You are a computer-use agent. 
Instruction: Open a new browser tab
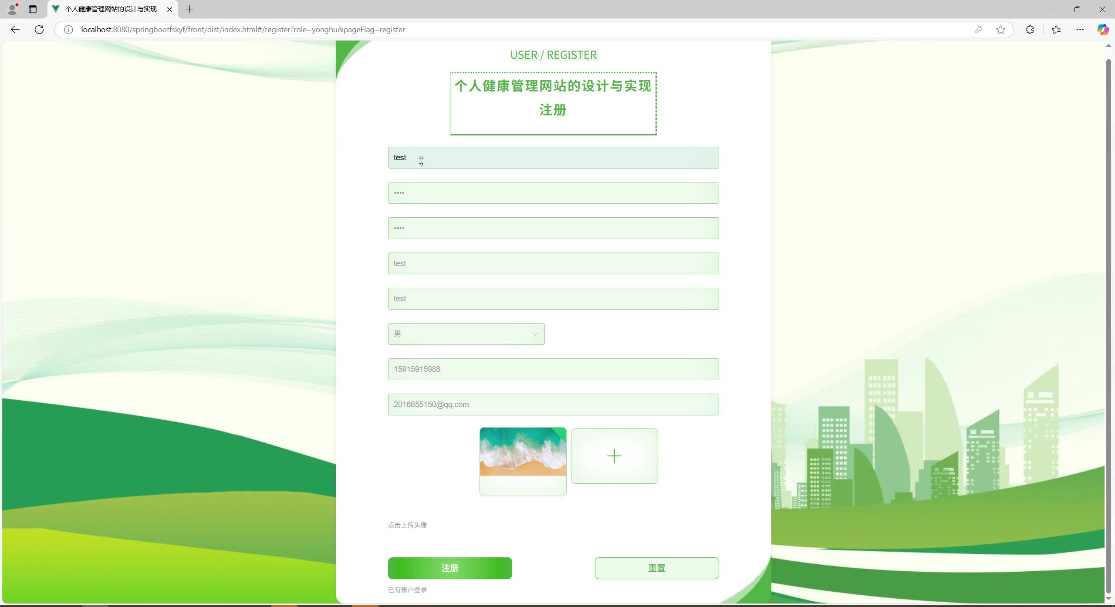click(189, 9)
